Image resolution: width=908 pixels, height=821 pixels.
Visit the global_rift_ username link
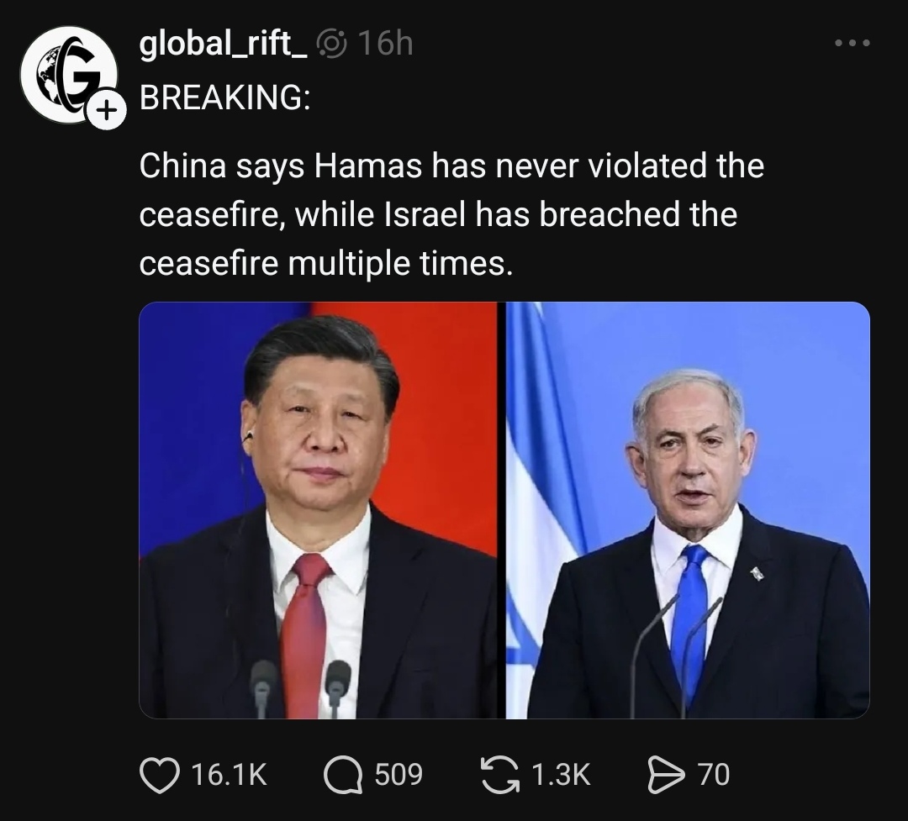click(223, 43)
